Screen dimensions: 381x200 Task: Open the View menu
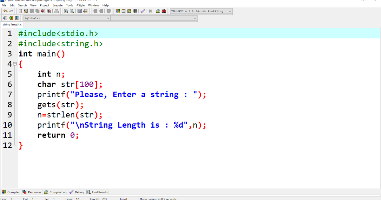[x=33, y=5]
